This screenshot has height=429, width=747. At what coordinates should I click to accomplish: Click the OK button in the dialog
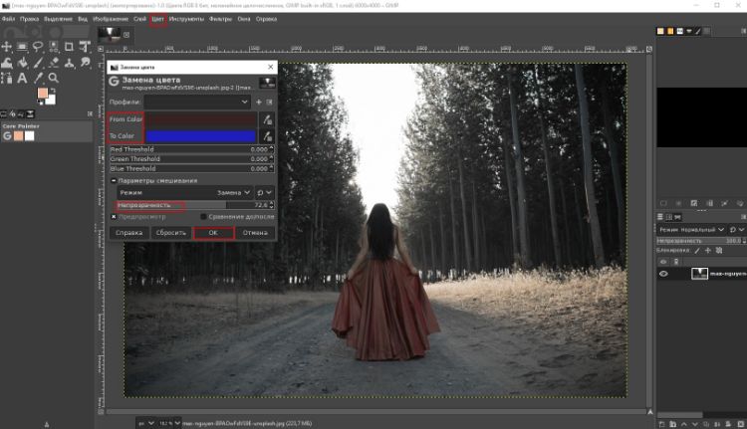213,233
